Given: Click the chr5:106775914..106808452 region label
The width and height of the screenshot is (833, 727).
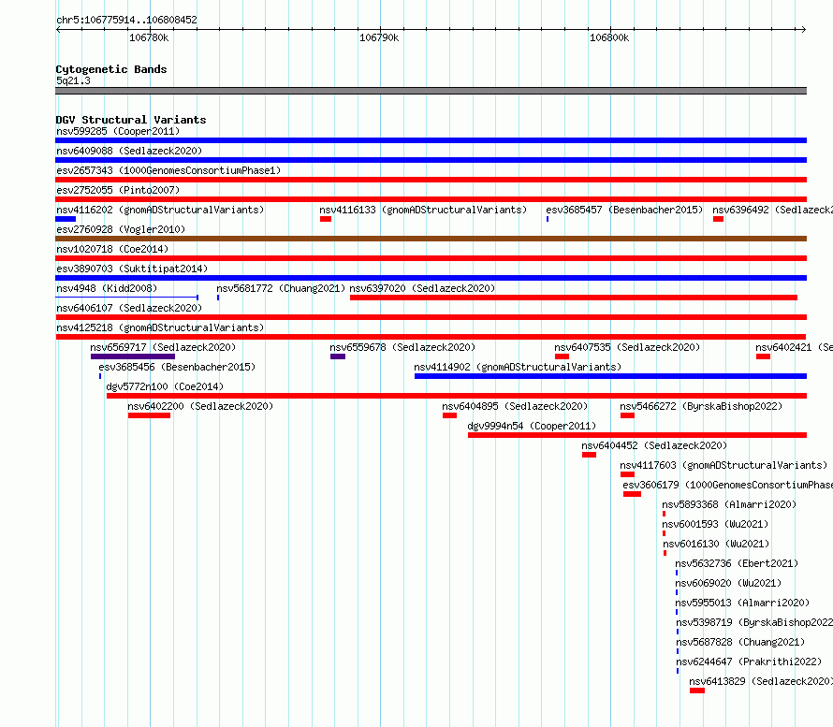Looking at the screenshot, I should (x=126, y=20).
